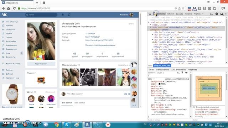Open Skype from the taskbar

pos(67,125)
